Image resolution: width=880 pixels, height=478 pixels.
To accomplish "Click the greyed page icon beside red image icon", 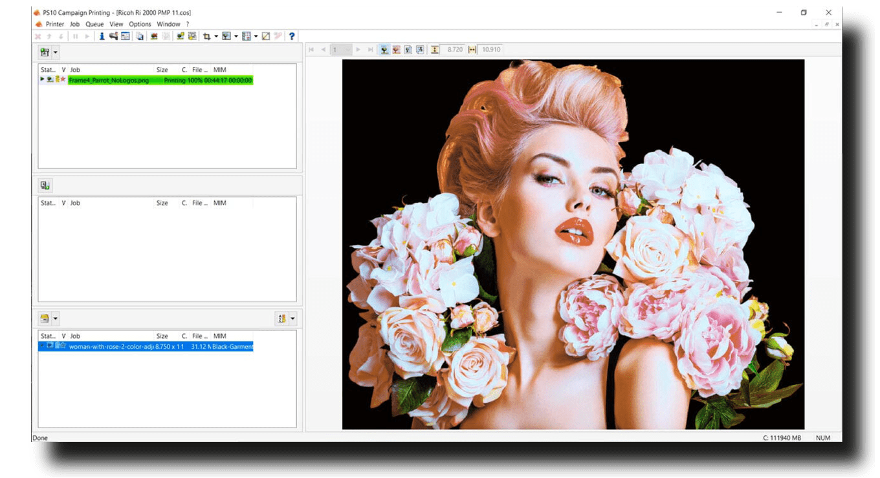I will pos(166,37).
